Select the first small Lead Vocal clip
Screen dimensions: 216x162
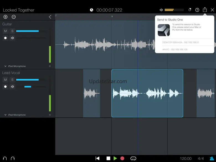(x=91, y=93)
